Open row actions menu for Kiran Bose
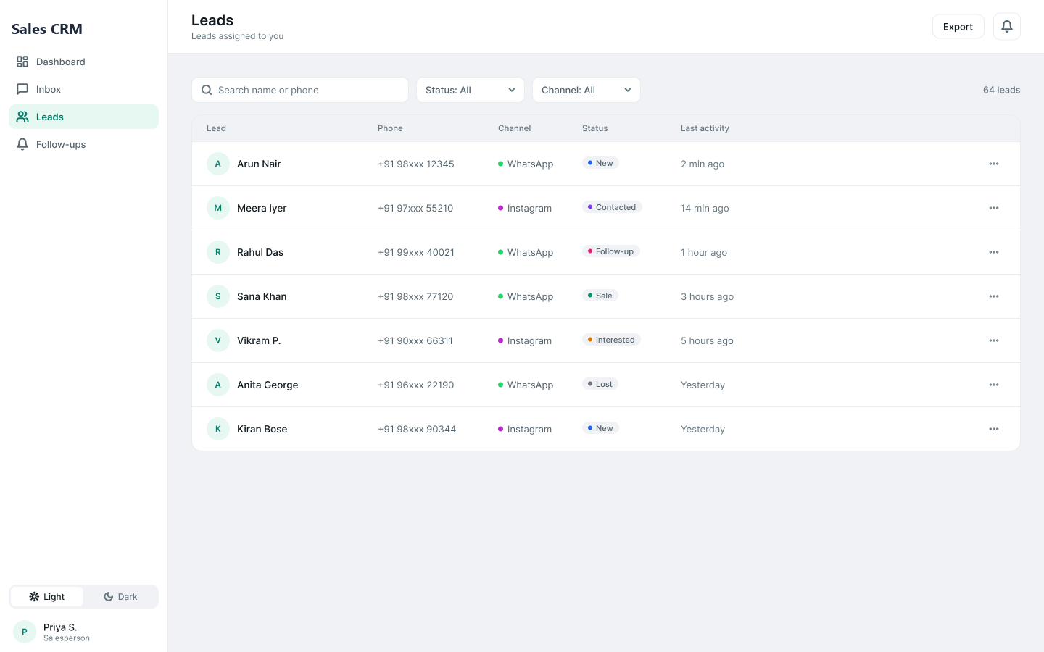This screenshot has height=652, width=1044. 994,429
